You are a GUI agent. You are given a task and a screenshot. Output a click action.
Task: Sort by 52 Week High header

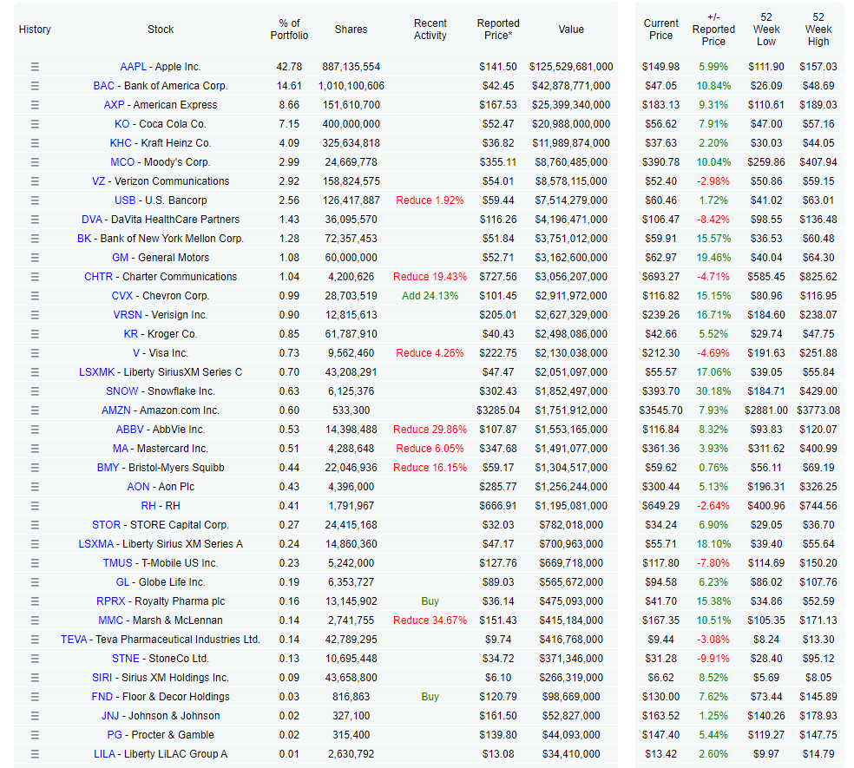pos(818,30)
